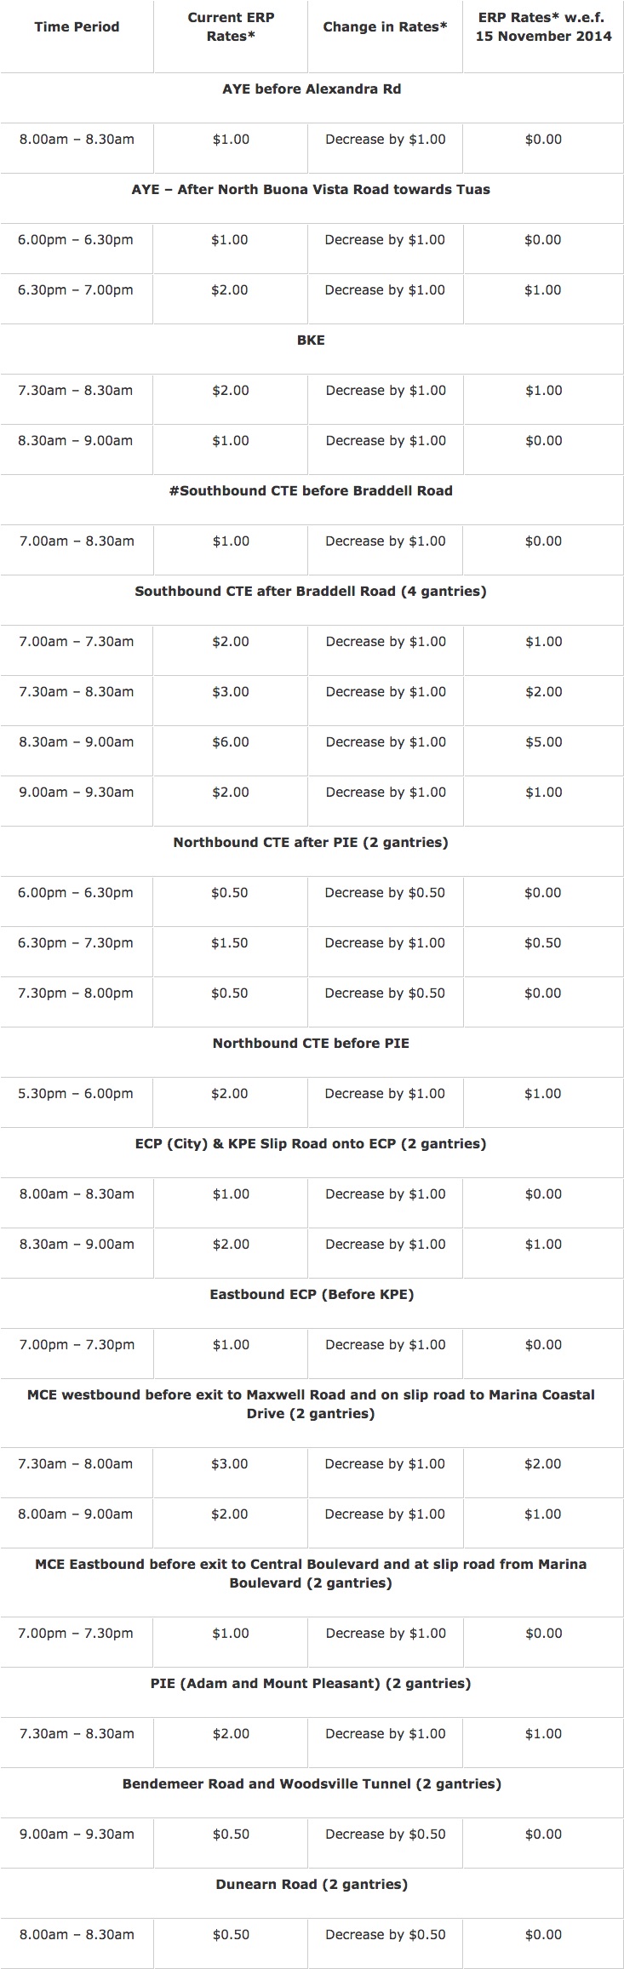Select "Bendemeer Road and Woodsville Tunnel" heading

[312, 1784]
